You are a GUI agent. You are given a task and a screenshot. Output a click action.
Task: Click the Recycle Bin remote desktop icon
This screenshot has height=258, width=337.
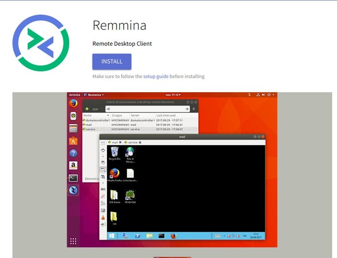point(115,153)
